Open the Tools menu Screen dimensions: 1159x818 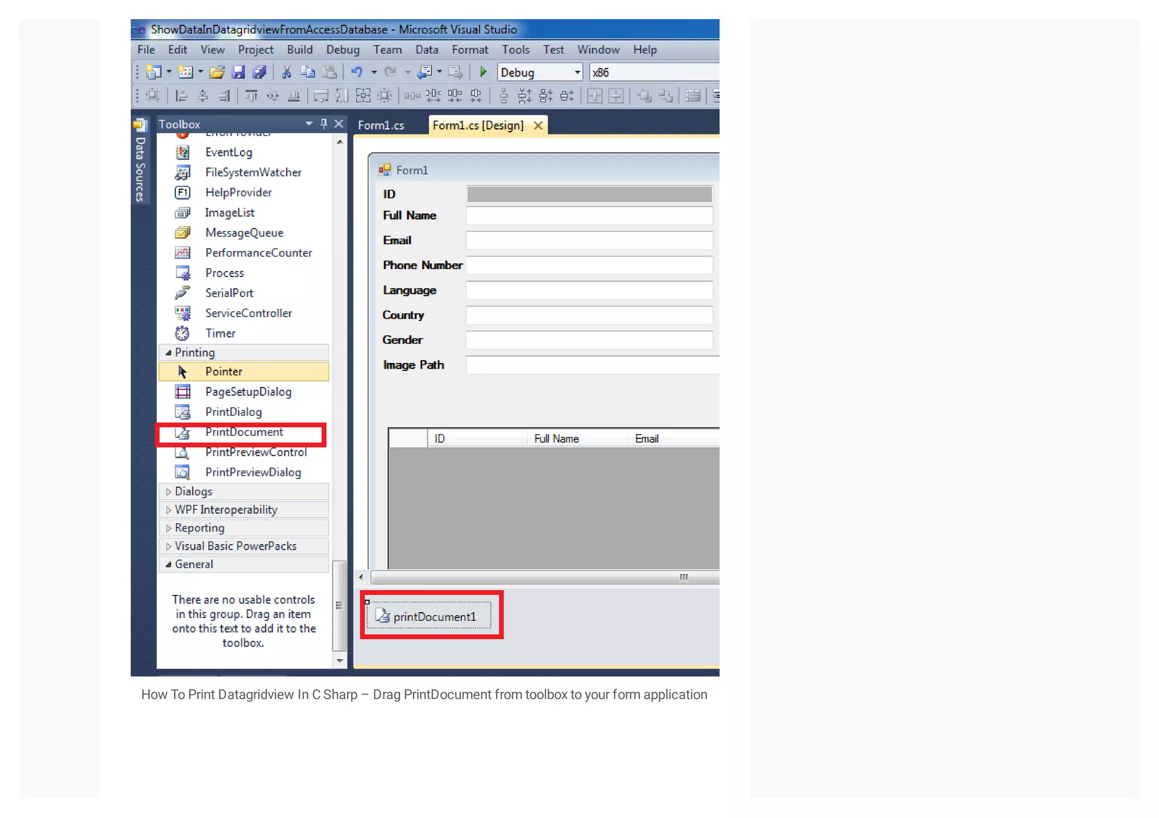pos(516,50)
